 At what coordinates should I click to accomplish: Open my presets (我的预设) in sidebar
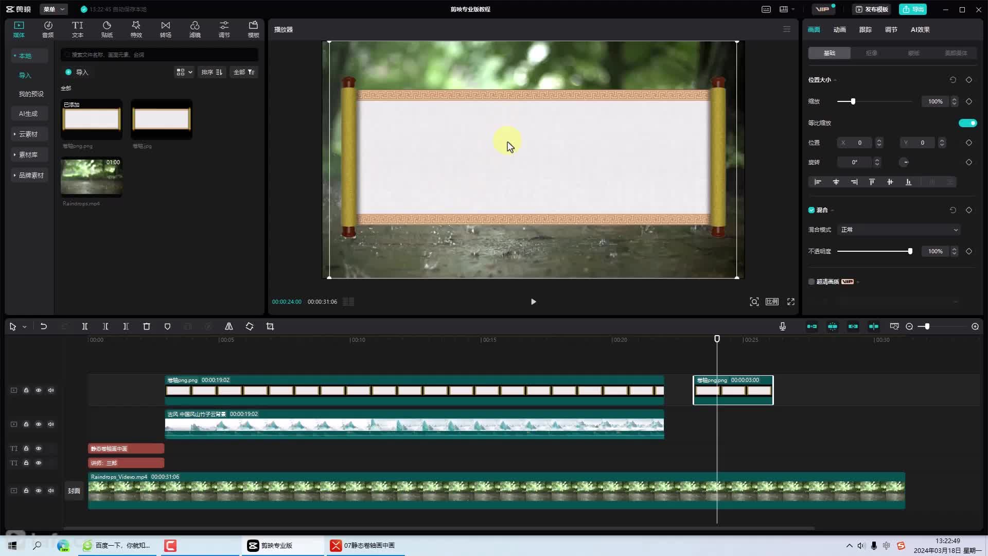31,94
